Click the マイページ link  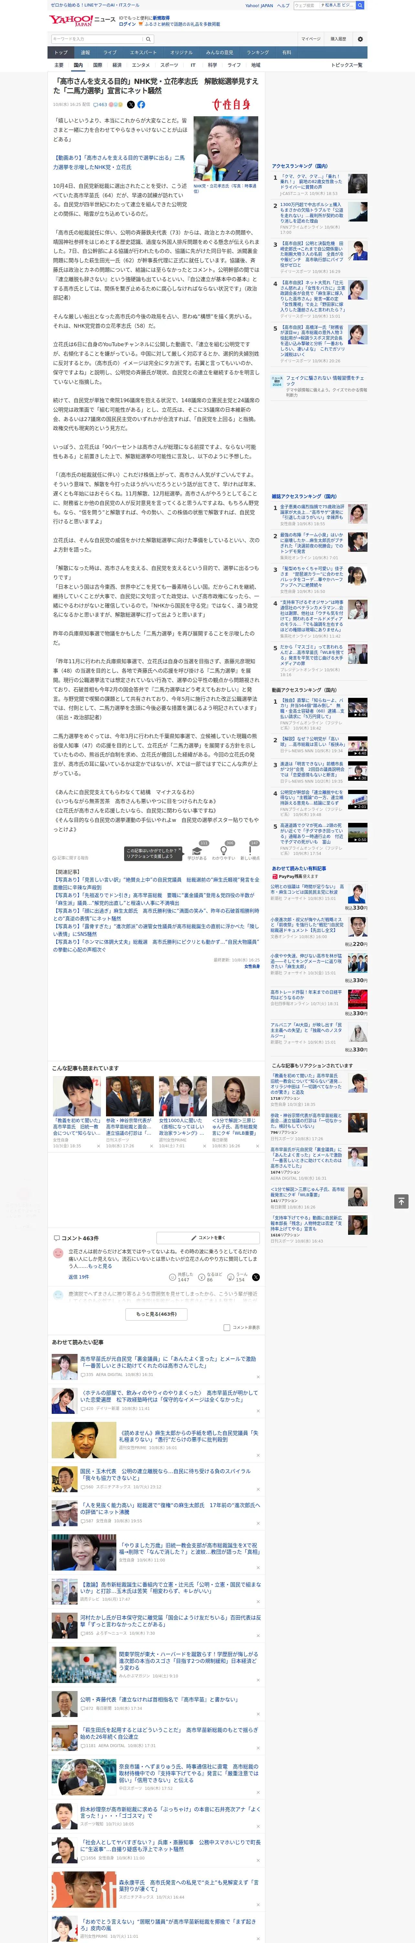coord(310,39)
